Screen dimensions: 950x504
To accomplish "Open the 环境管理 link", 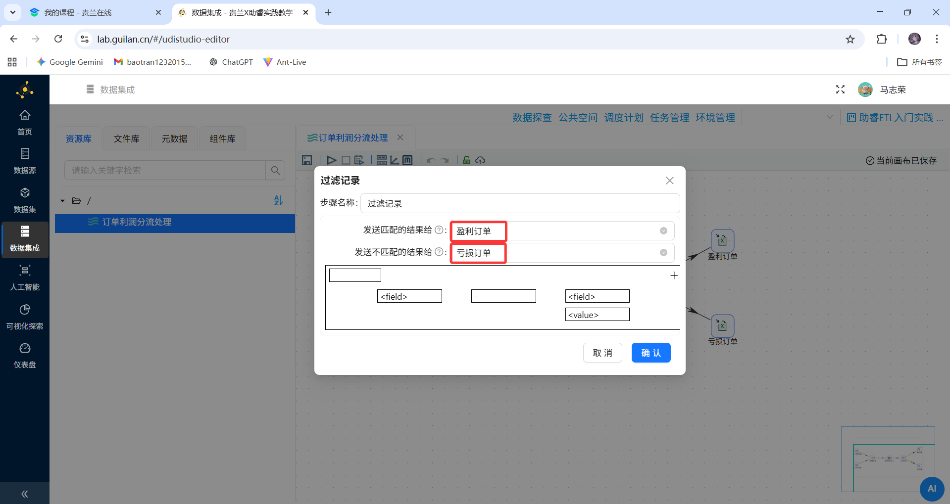I will 715,118.
